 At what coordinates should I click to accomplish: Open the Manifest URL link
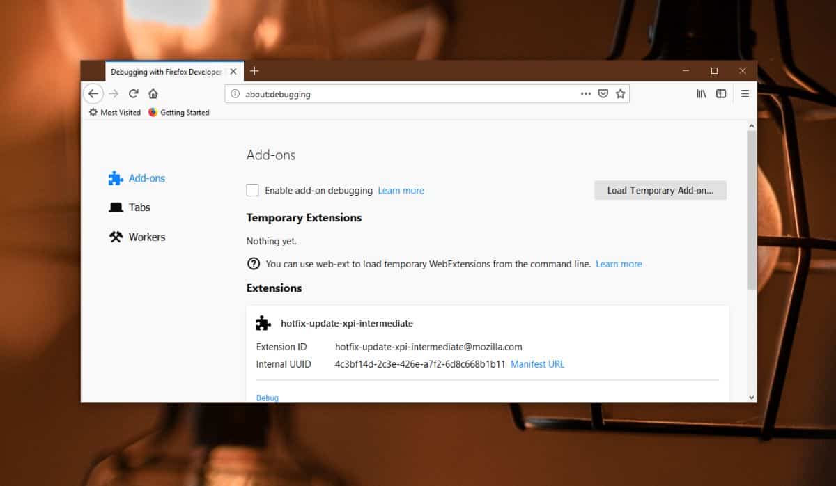pyautogui.click(x=537, y=364)
